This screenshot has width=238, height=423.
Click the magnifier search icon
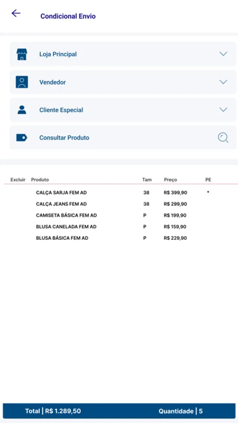click(x=223, y=138)
